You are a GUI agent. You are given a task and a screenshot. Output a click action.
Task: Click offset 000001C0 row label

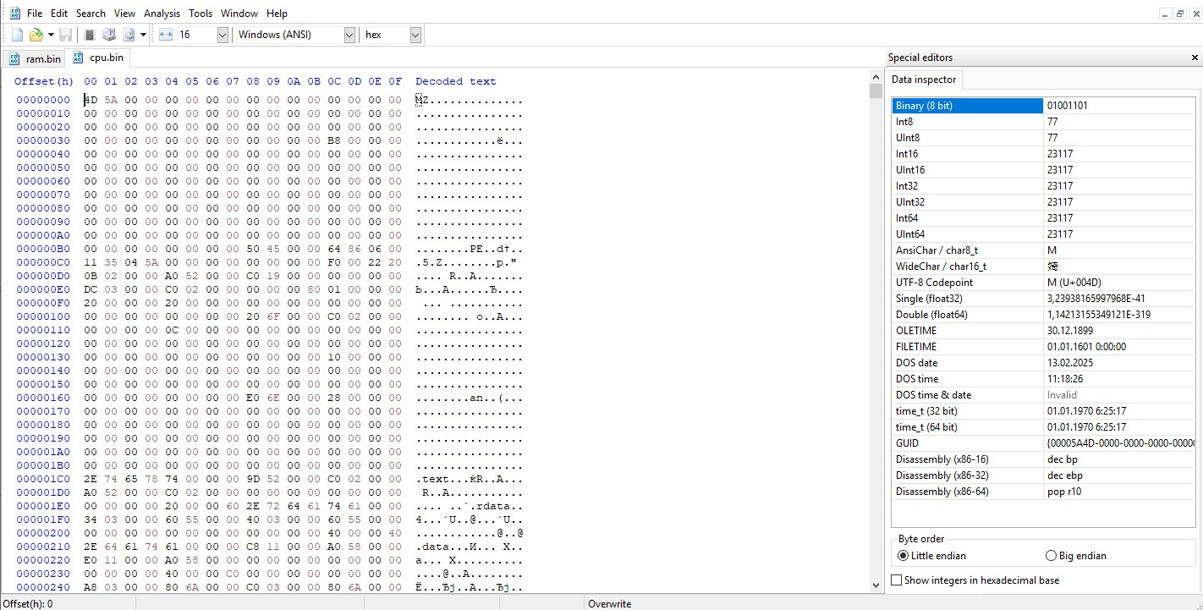43,479
